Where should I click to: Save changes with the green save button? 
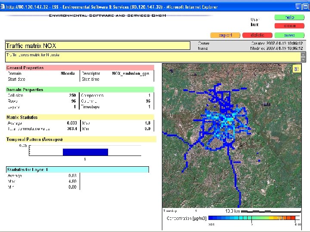289,35
